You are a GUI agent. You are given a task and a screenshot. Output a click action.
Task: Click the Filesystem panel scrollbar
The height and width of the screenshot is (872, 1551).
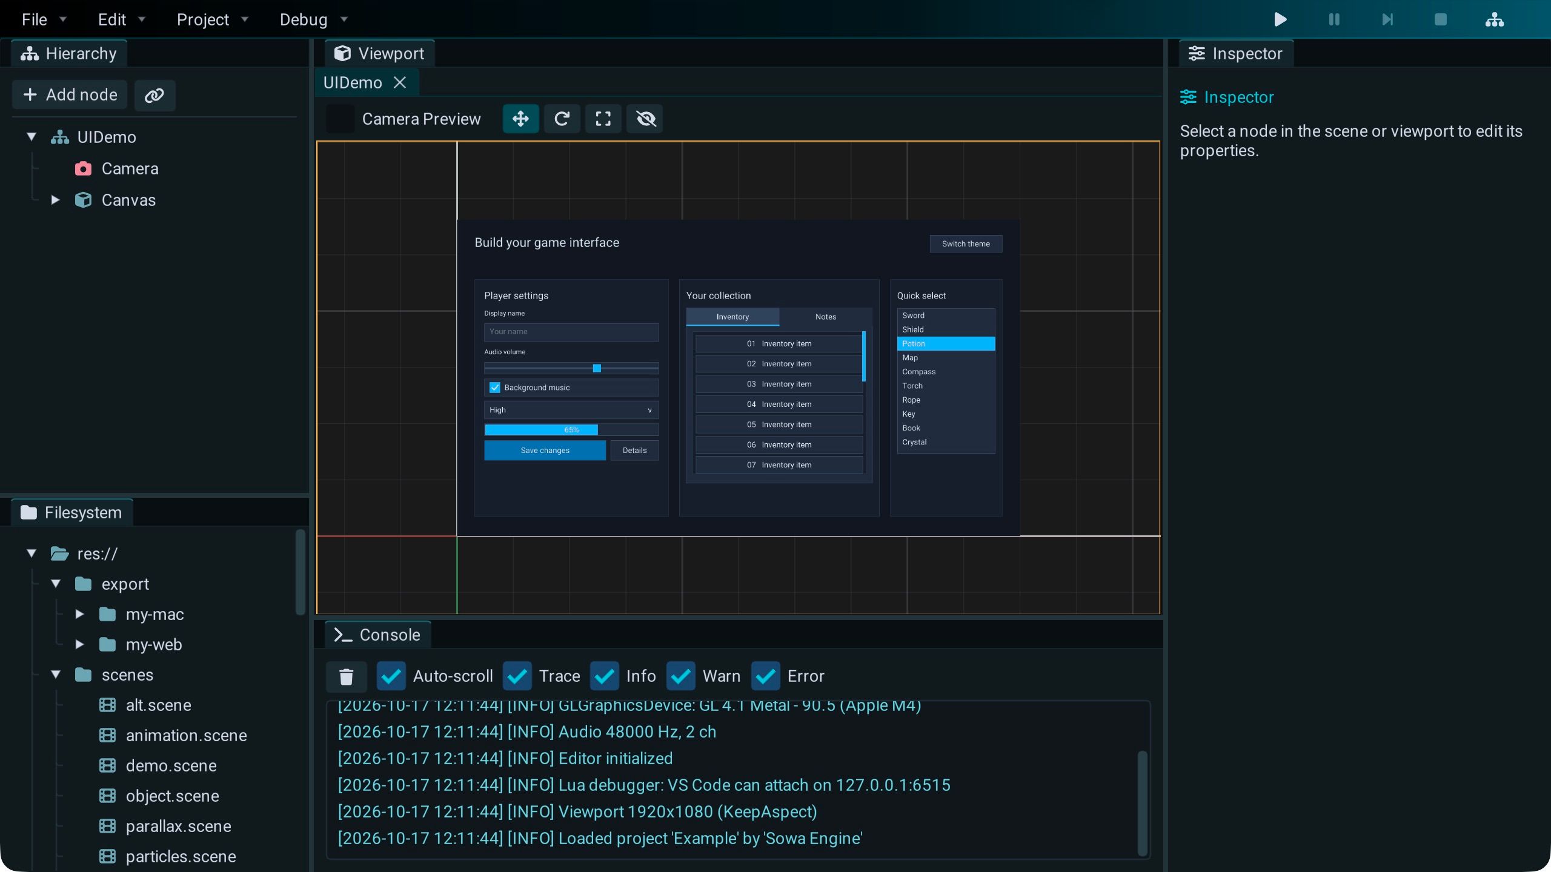pos(300,572)
